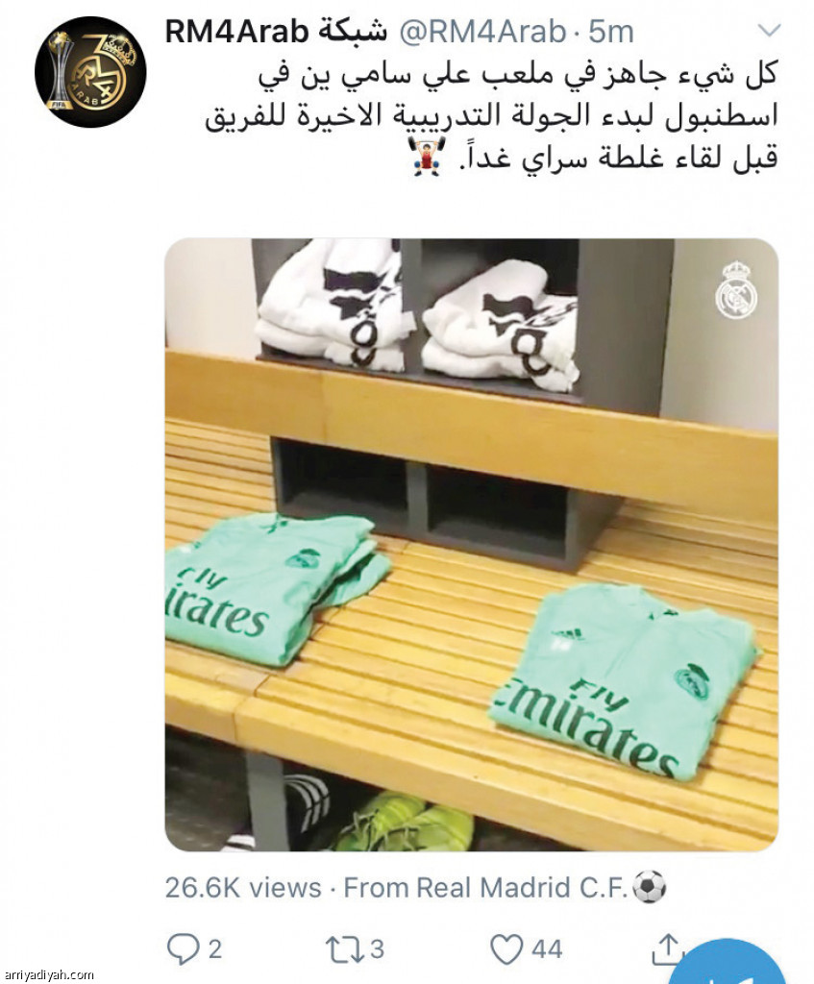This screenshot has height=984, width=814.
Task: Click the reply speech bubble icon
Action: (183, 948)
